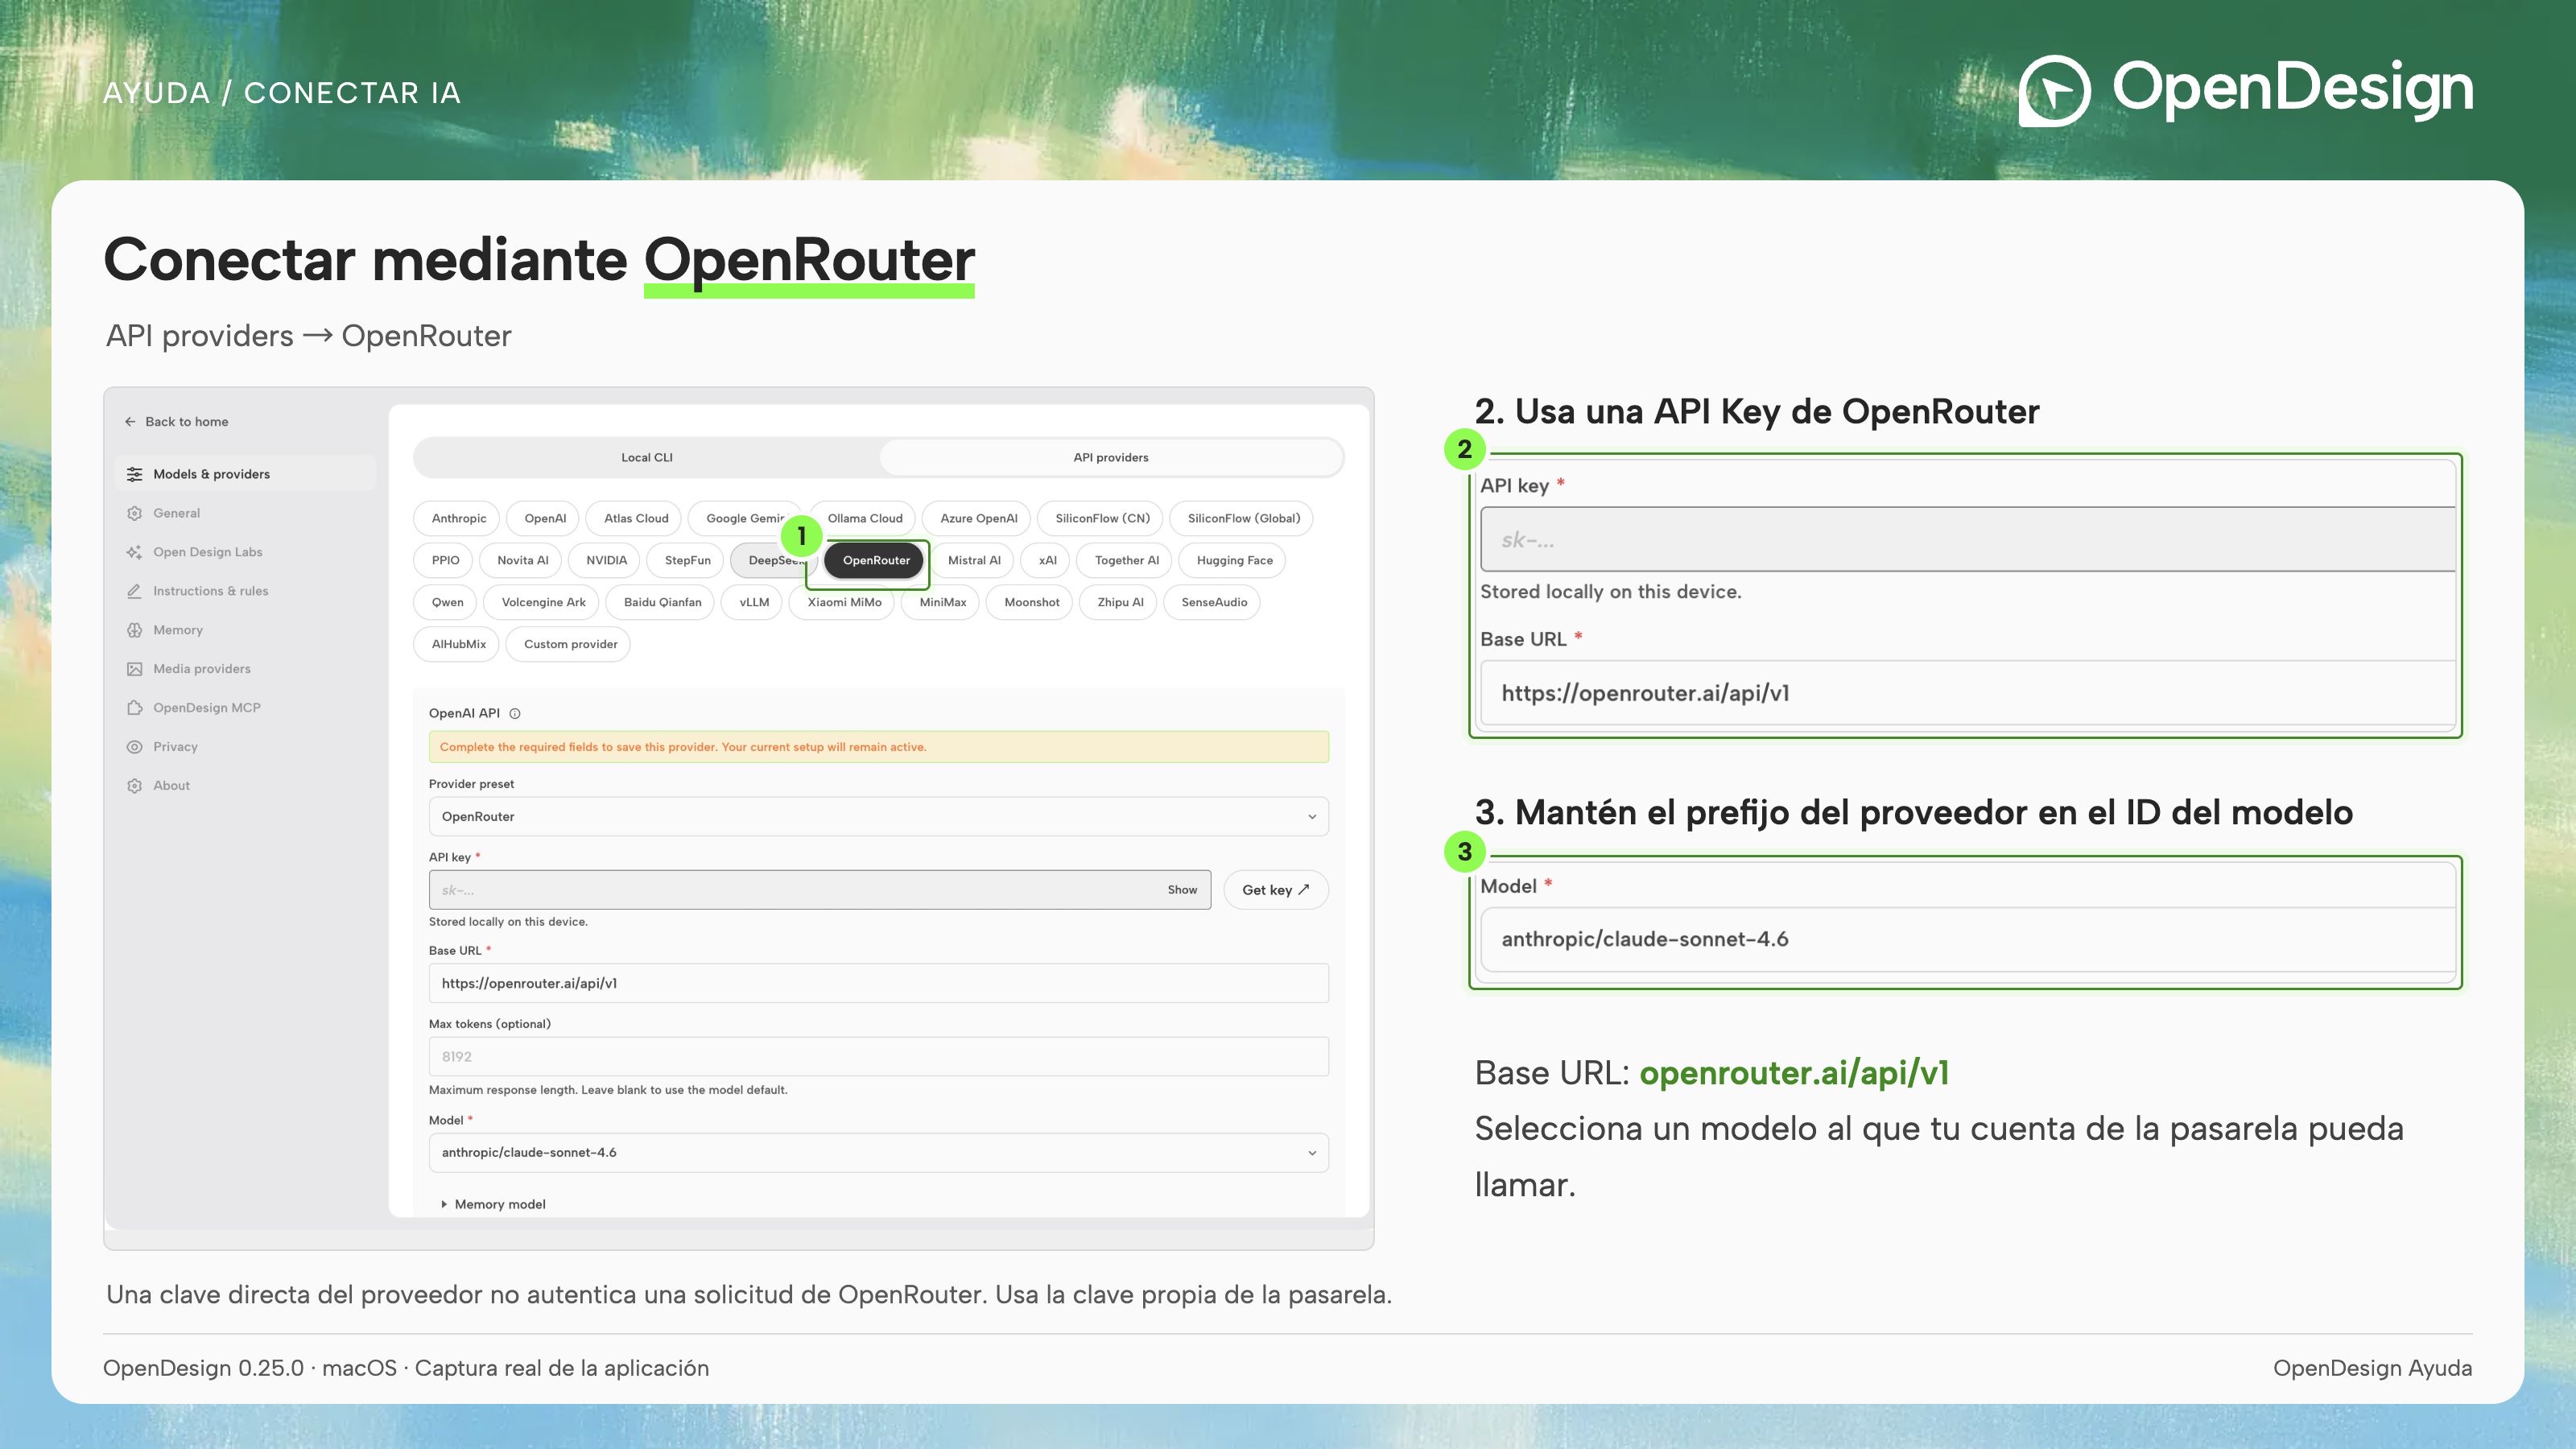
Task: Click the Back to home arrow icon
Action: [x=130, y=422]
